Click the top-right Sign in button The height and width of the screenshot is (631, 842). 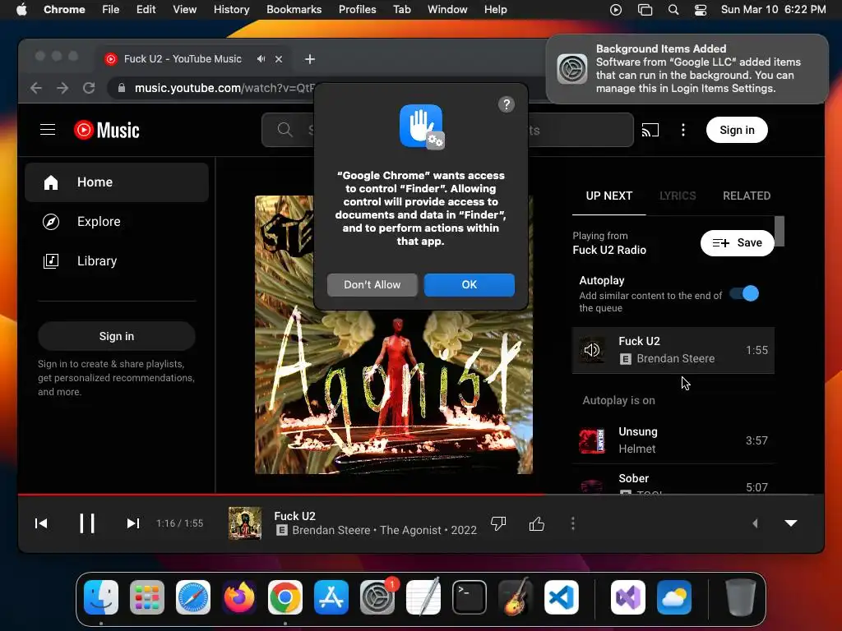pos(737,130)
